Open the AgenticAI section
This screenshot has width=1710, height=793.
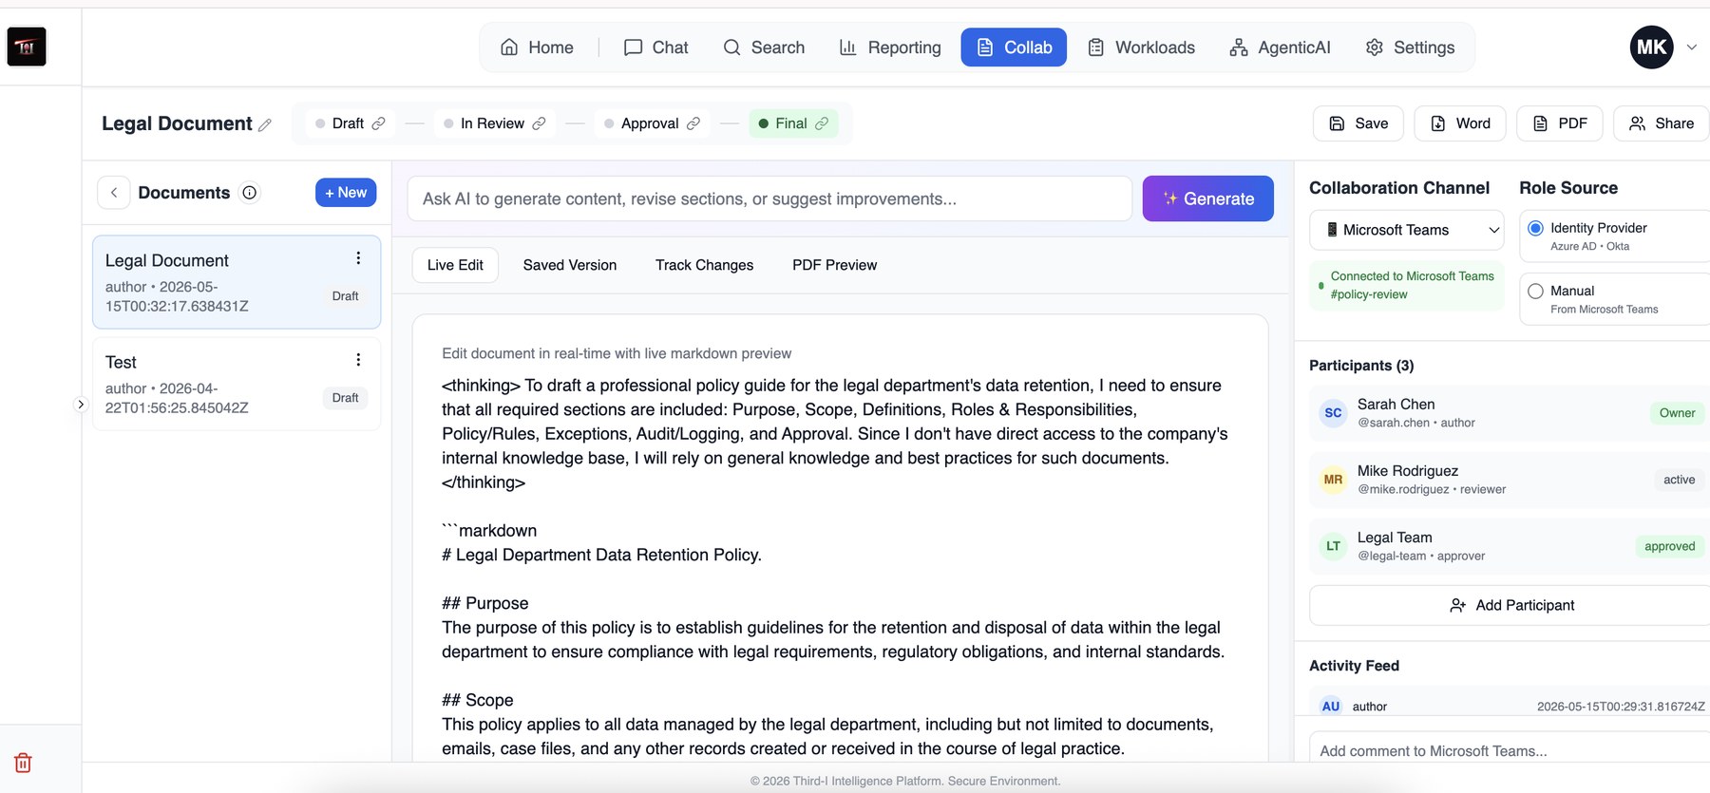pos(1280,47)
